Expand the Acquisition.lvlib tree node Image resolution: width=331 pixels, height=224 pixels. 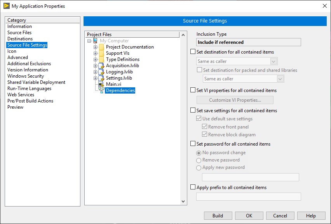point(95,66)
